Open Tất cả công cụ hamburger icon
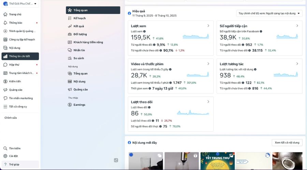 point(5,106)
